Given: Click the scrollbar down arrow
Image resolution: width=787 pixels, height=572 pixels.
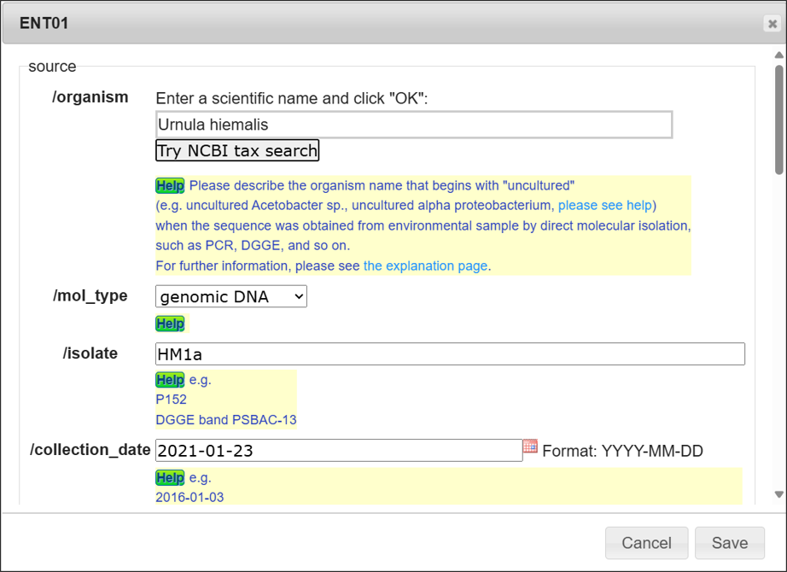Looking at the screenshot, I should click(778, 494).
